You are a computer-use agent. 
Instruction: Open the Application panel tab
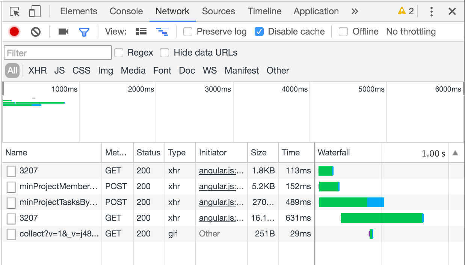point(316,11)
